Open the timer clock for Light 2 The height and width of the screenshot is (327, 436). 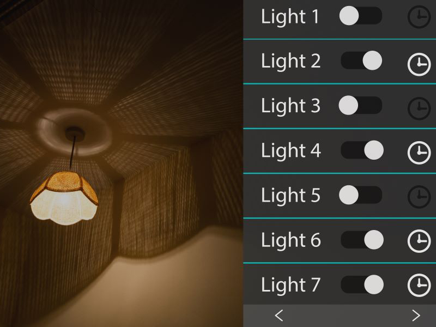pos(419,64)
